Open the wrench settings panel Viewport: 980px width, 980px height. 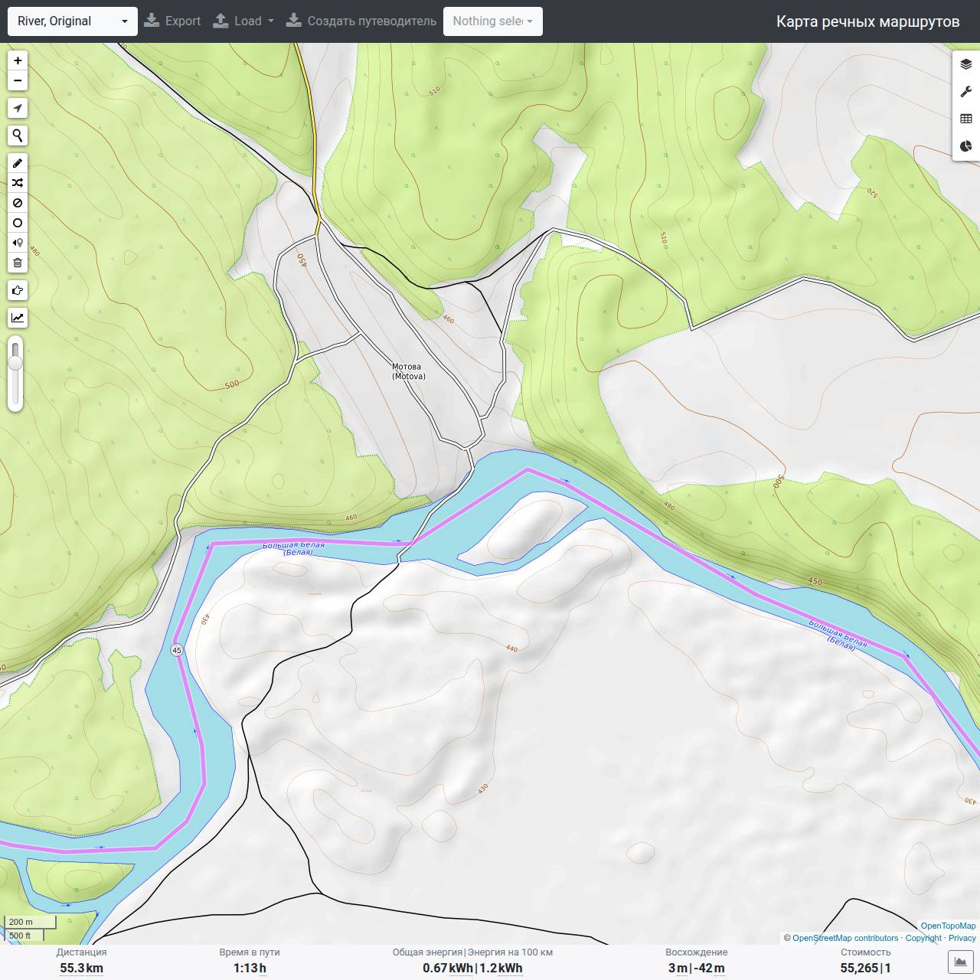966,92
